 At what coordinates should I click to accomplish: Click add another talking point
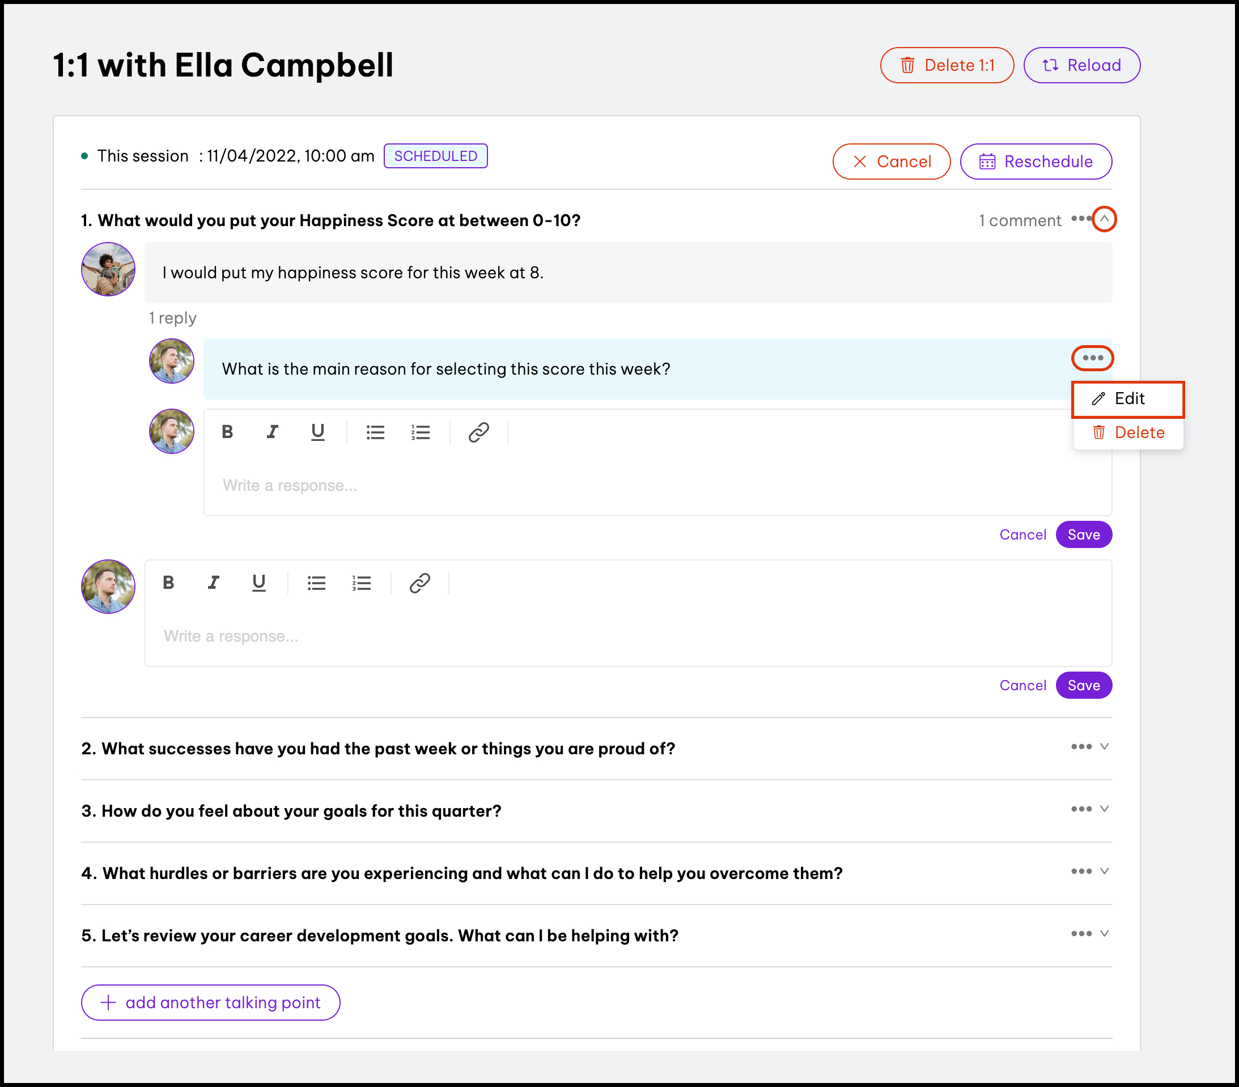point(210,1003)
